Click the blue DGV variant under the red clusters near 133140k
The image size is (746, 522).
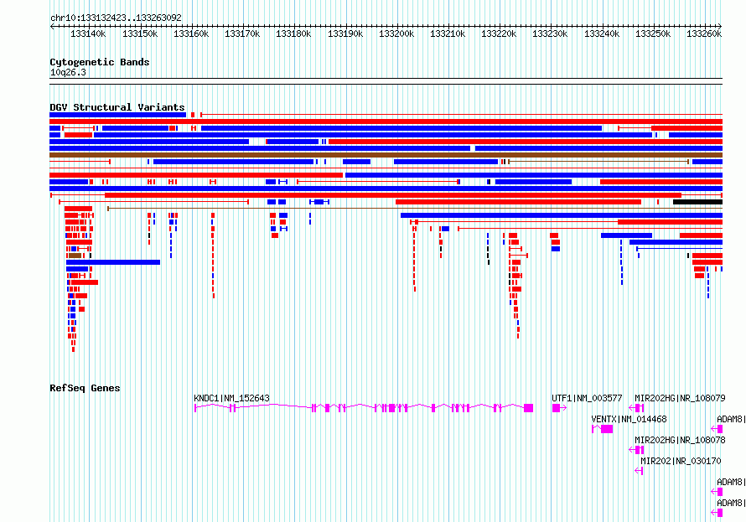pos(113,262)
